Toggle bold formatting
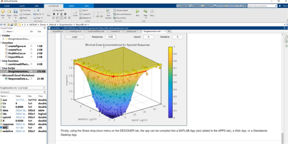Screen dimensions: 288x144 pyautogui.click(x=54, y=14)
